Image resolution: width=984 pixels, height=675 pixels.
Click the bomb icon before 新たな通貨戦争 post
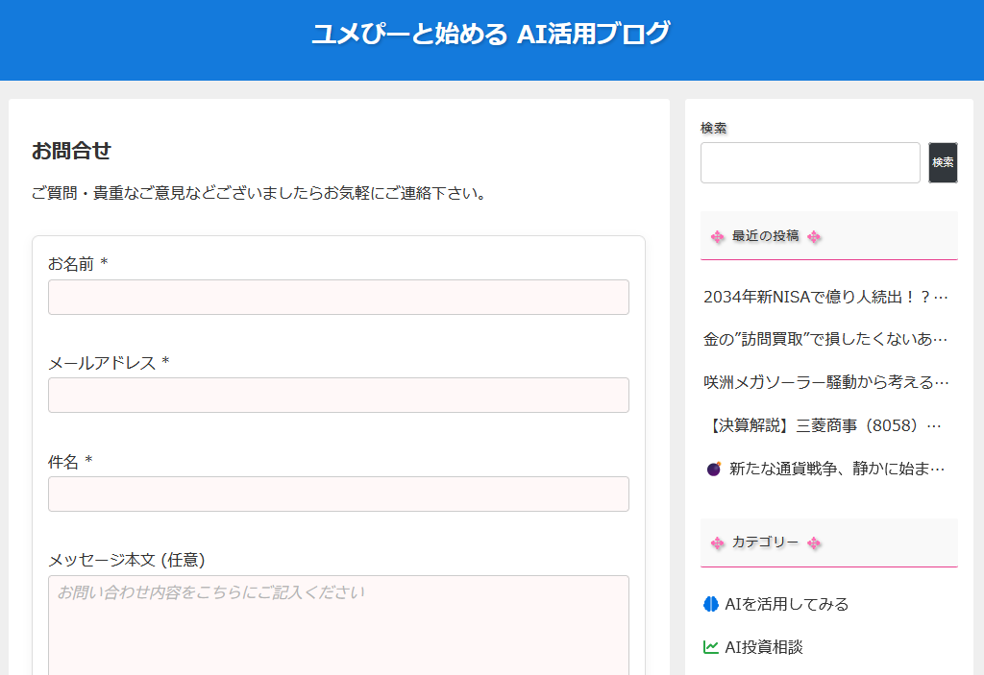pos(713,469)
